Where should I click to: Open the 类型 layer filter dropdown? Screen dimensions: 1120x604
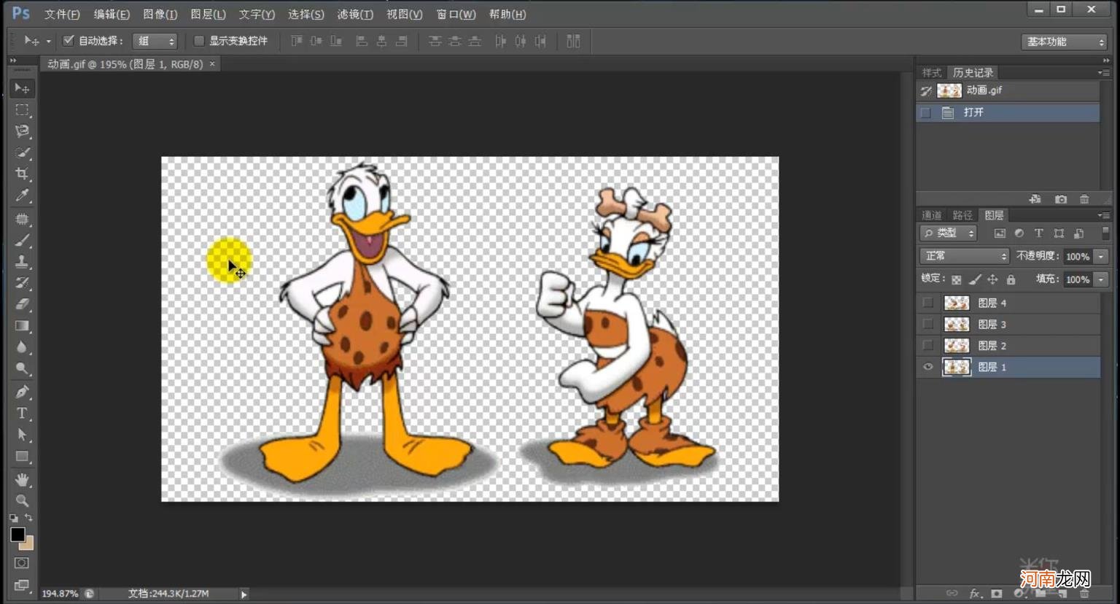(948, 233)
